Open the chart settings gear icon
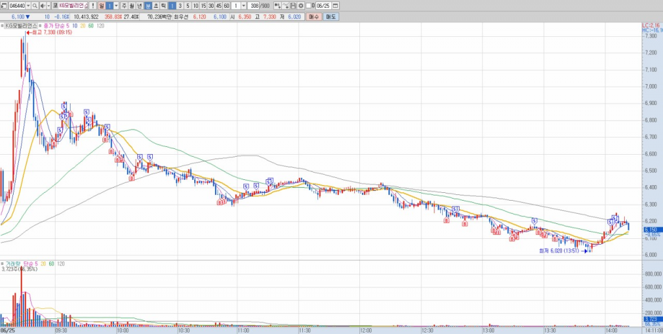The image size is (663, 334). (301, 5)
